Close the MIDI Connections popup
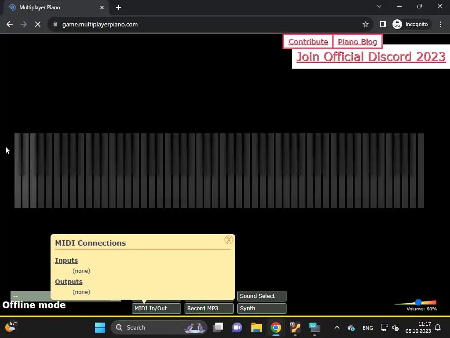Screen dimensions: 450x338 point(229,240)
